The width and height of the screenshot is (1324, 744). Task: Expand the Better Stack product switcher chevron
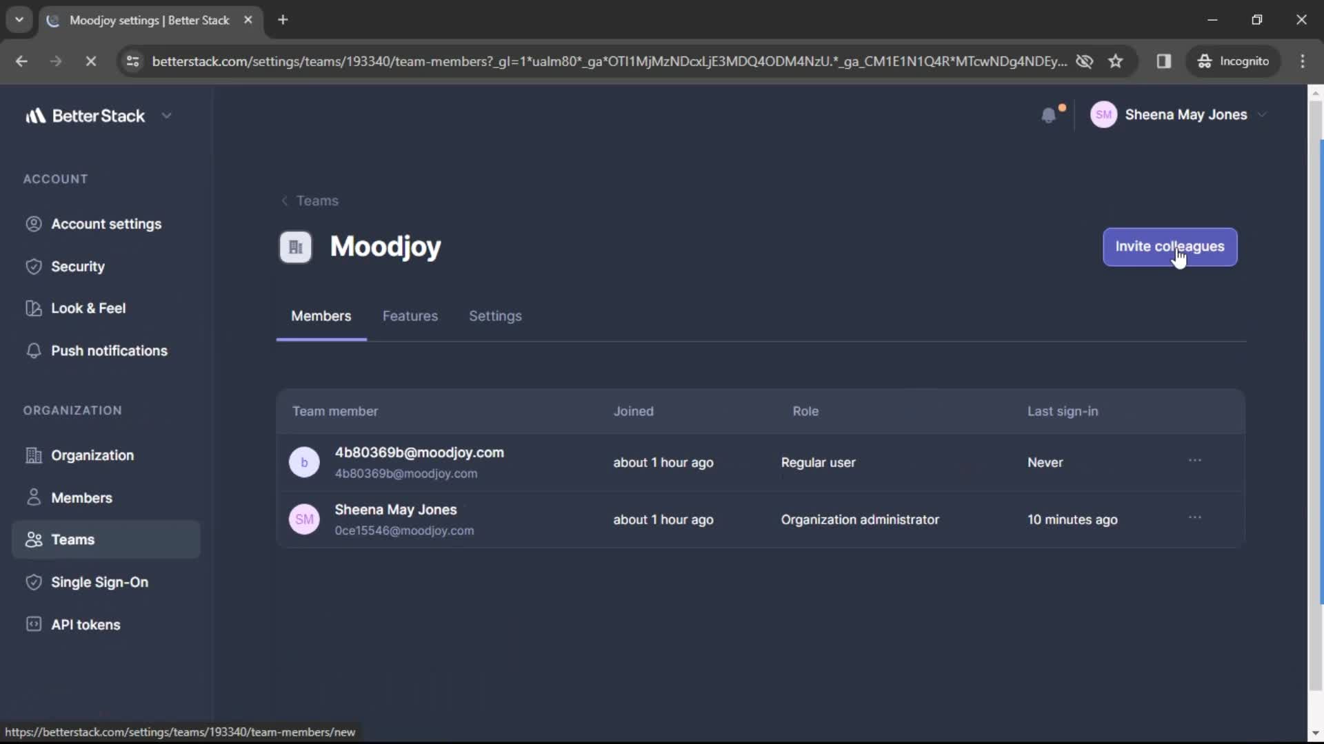(166, 116)
